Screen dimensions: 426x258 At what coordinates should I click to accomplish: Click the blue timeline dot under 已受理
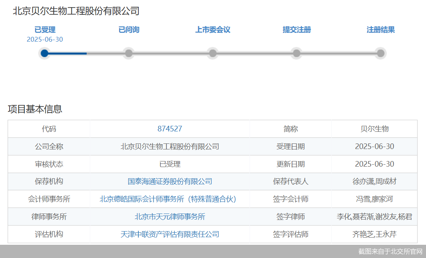(x=45, y=53)
